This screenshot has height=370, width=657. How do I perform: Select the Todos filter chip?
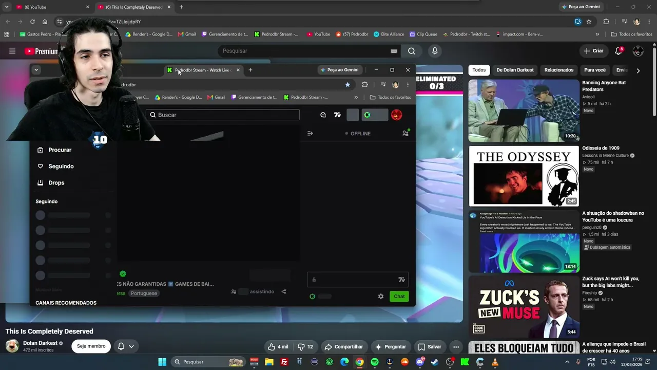click(x=479, y=70)
